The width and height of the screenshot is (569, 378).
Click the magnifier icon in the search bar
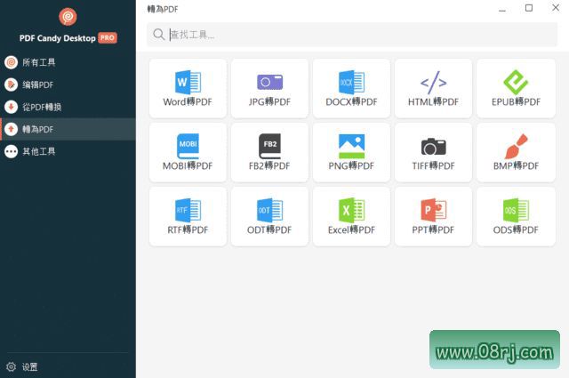pos(158,35)
